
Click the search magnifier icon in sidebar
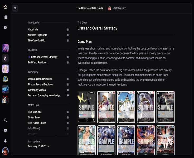coord(5,120)
